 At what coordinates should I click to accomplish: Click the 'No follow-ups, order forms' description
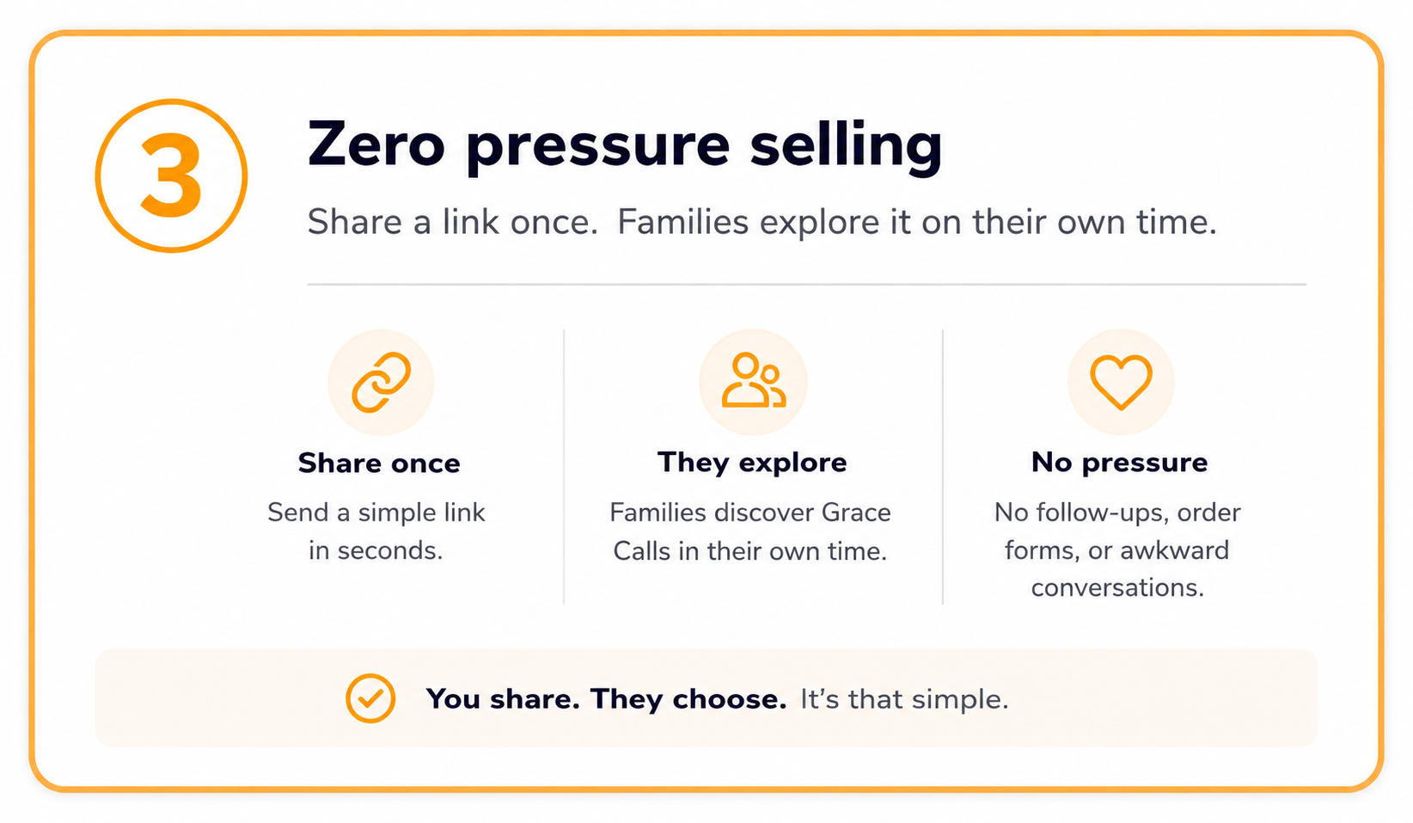coord(1117,550)
